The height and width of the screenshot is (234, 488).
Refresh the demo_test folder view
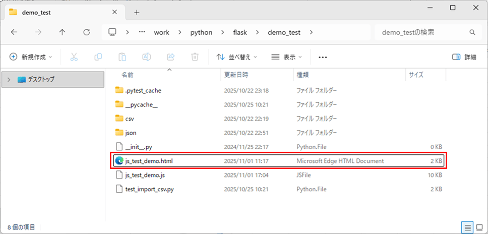(x=87, y=32)
